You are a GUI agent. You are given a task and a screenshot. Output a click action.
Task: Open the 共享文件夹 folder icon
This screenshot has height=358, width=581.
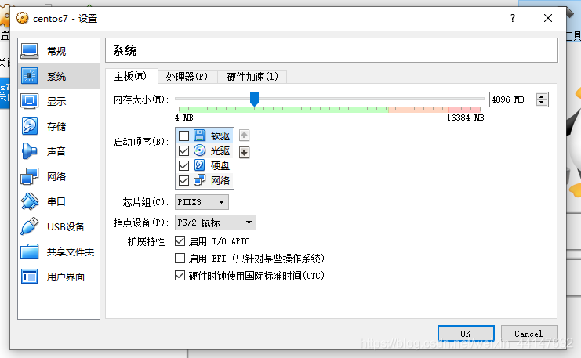[x=29, y=251]
